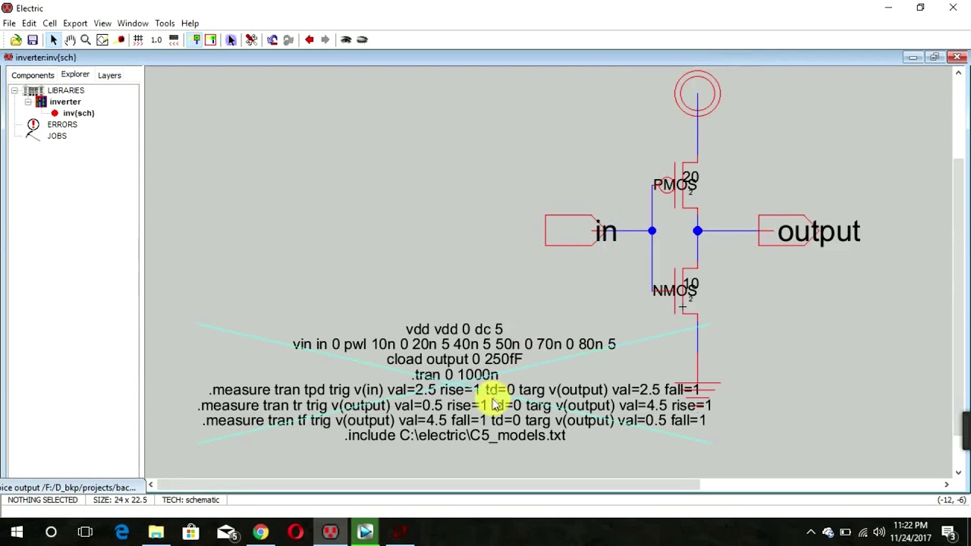Open Preferences via the crossed tools icon

pyautogui.click(x=251, y=39)
